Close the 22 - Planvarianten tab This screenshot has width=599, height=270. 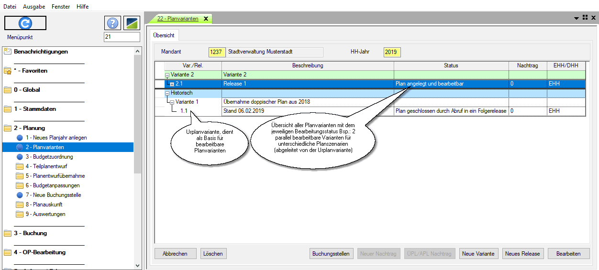pos(206,19)
